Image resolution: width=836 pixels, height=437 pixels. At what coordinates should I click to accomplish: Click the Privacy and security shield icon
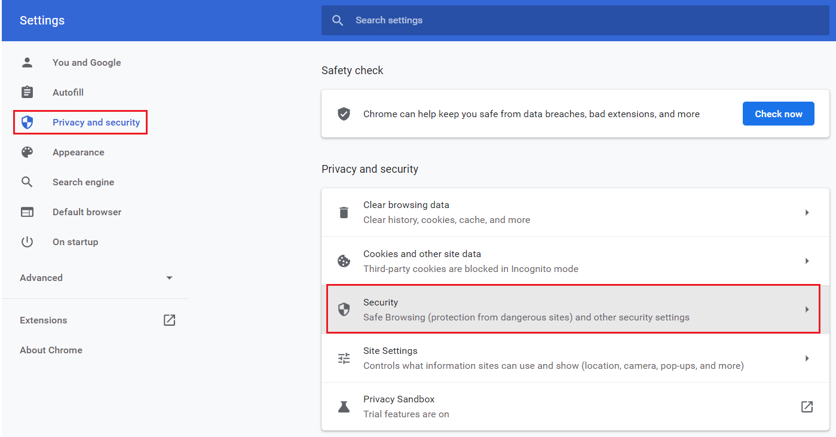click(27, 122)
